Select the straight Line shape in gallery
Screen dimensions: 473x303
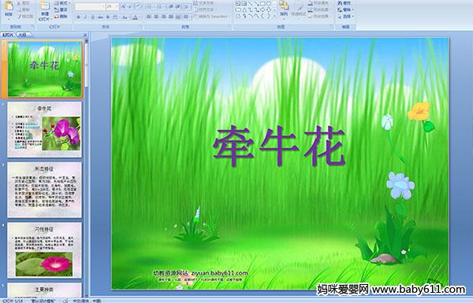250,3
